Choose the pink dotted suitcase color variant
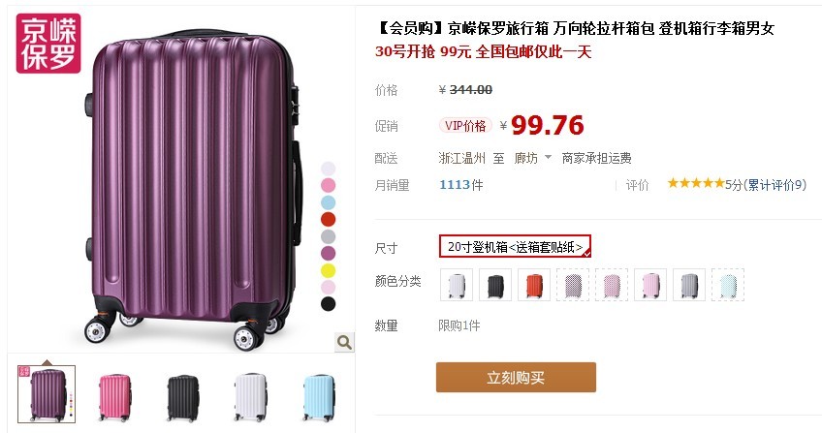The width and height of the screenshot is (822, 433). pyautogui.click(x=612, y=285)
